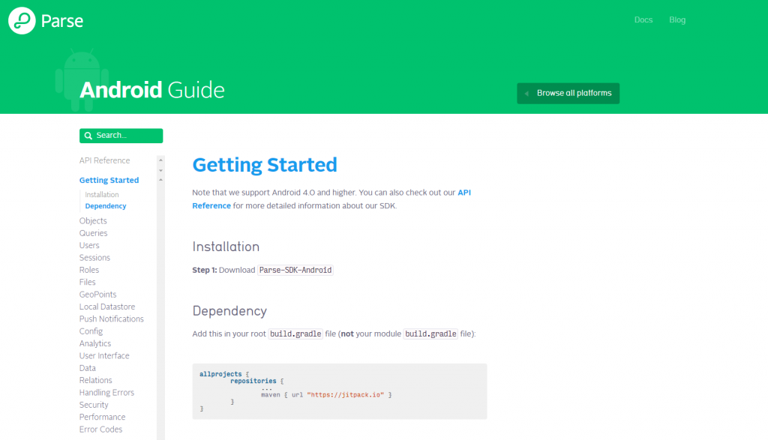This screenshot has width=768, height=440.
Task: Collapse the Getting Started sidebar section
Action: coord(109,180)
